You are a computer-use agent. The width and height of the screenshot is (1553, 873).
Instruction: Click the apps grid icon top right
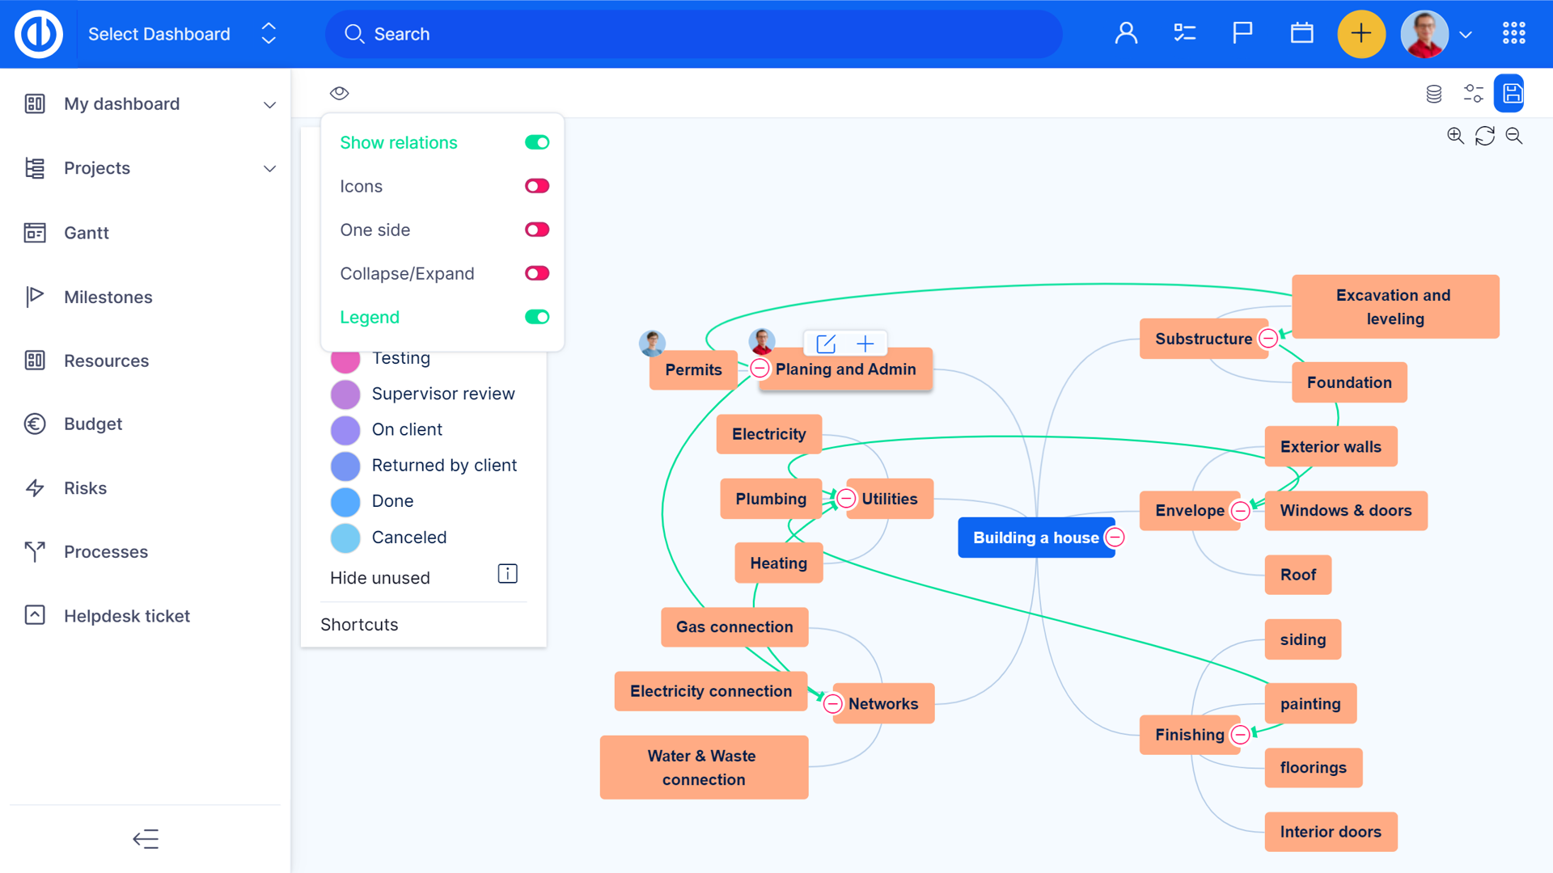tap(1513, 33)
